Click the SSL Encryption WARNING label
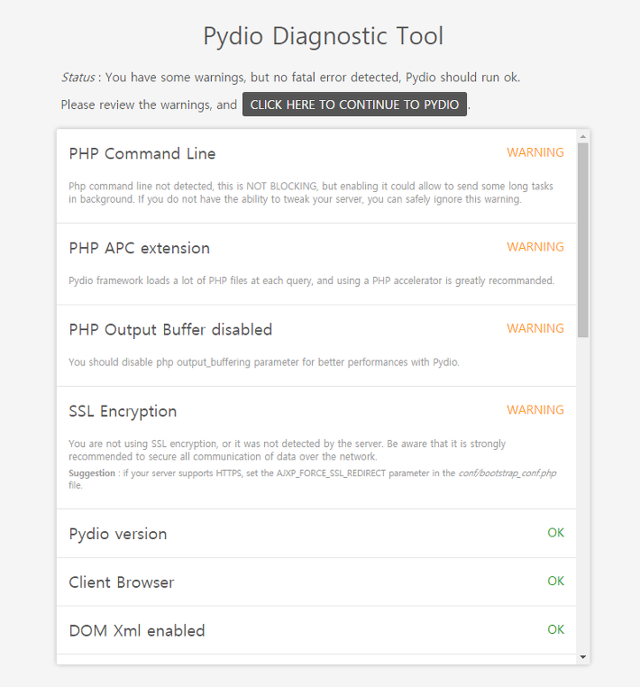Screen dimensions: 640x687 [x=535, y=409]
